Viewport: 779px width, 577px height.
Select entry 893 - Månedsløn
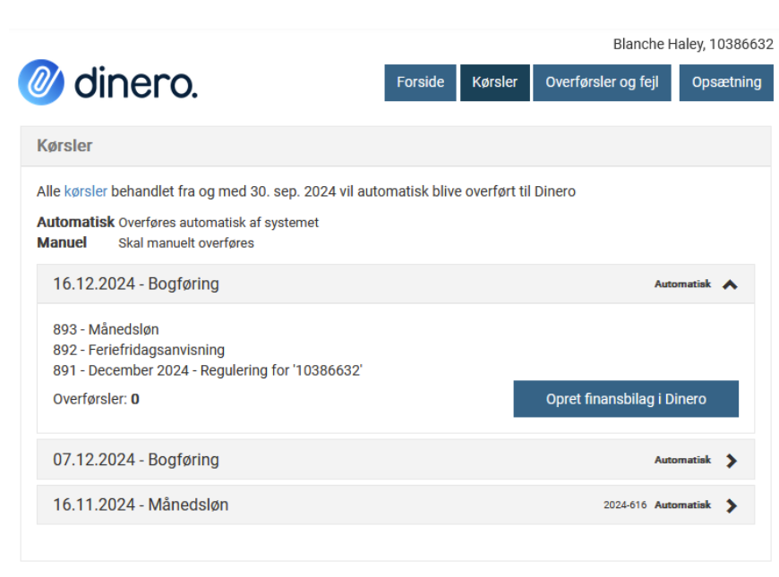coord(106,329)
